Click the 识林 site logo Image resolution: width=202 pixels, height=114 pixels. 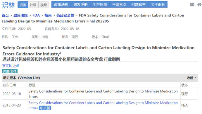pos(8,5)
